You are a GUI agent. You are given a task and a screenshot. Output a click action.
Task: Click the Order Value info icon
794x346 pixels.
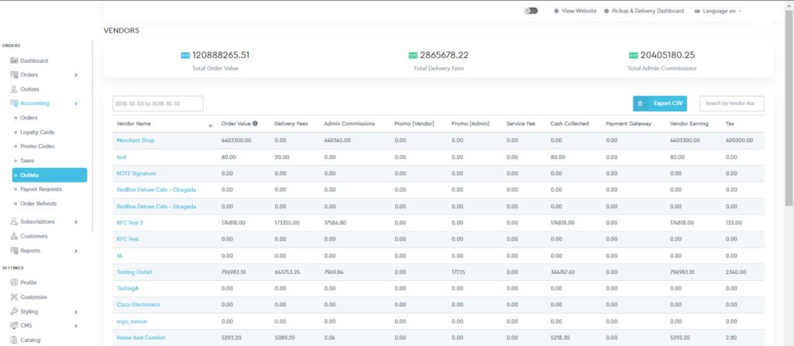(255, 123)
